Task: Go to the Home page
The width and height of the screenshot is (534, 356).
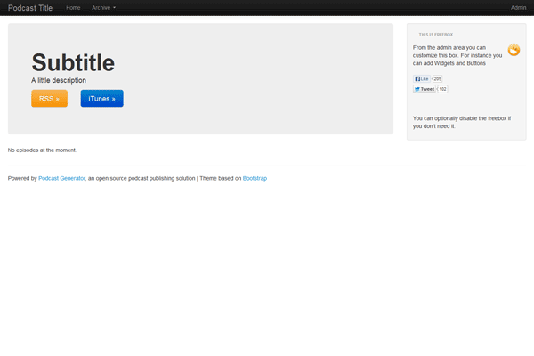Action: pos(73,7)
